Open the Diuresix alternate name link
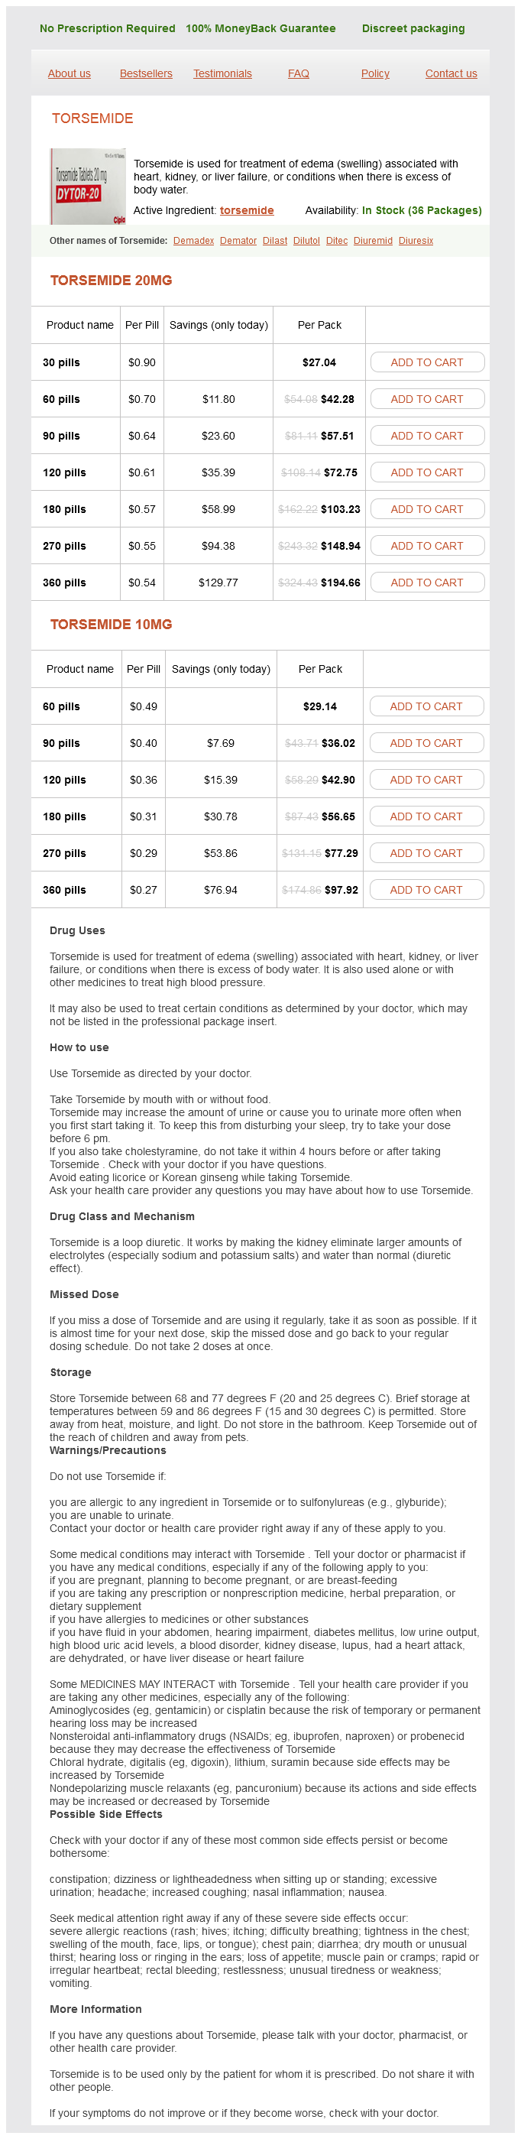The width and height of the screenshot is (521, 2139). pyautogui.click(x=416, y=241)
